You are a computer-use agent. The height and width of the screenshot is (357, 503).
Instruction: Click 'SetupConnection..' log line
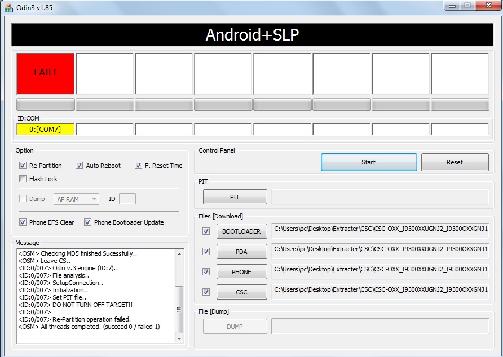(x=61, y=283)
